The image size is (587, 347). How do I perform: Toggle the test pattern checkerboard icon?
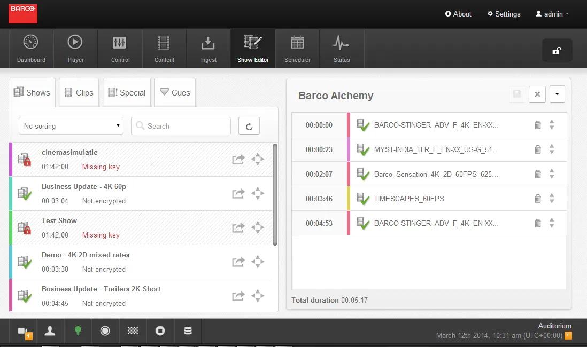[x=133, y=331]
